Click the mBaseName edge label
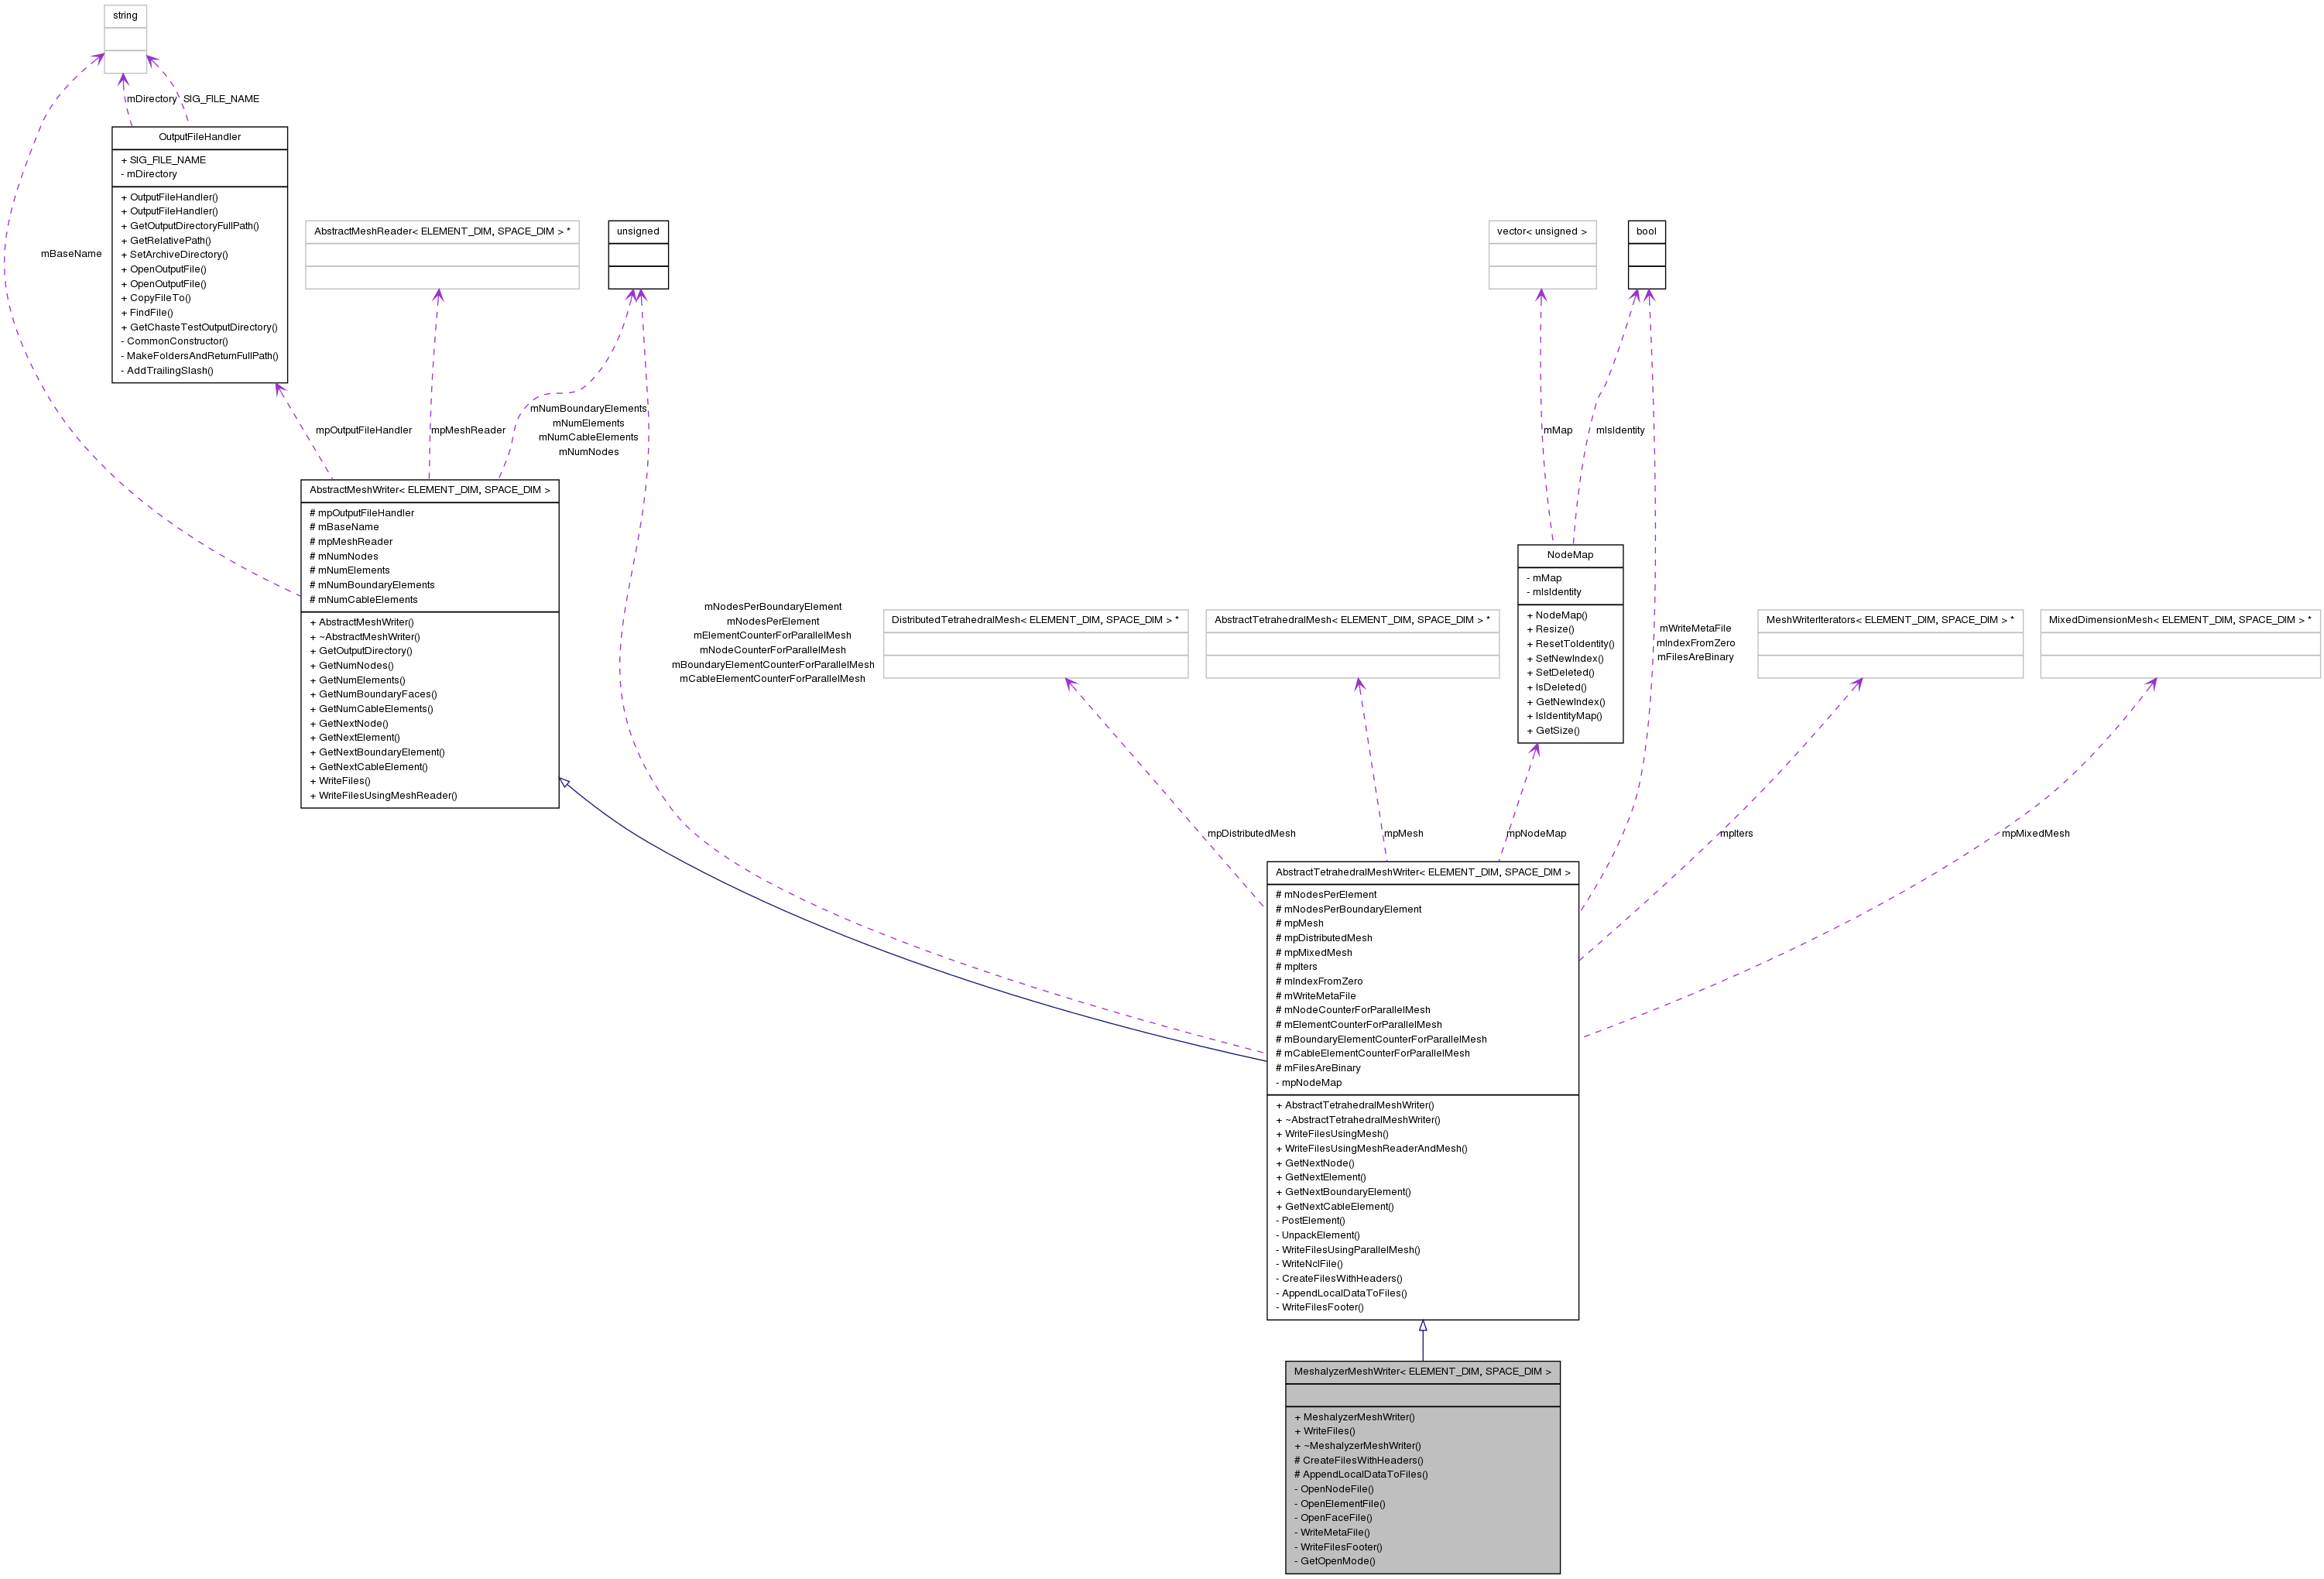The height and width of the screenshot is (1579, 2324). pos(71,254)
